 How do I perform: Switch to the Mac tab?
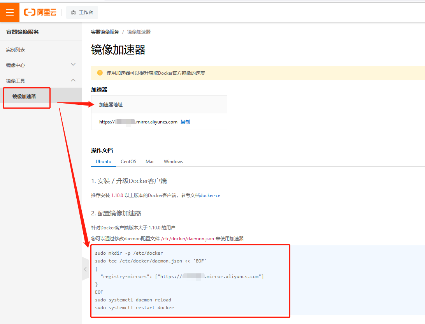coord(150,162)
